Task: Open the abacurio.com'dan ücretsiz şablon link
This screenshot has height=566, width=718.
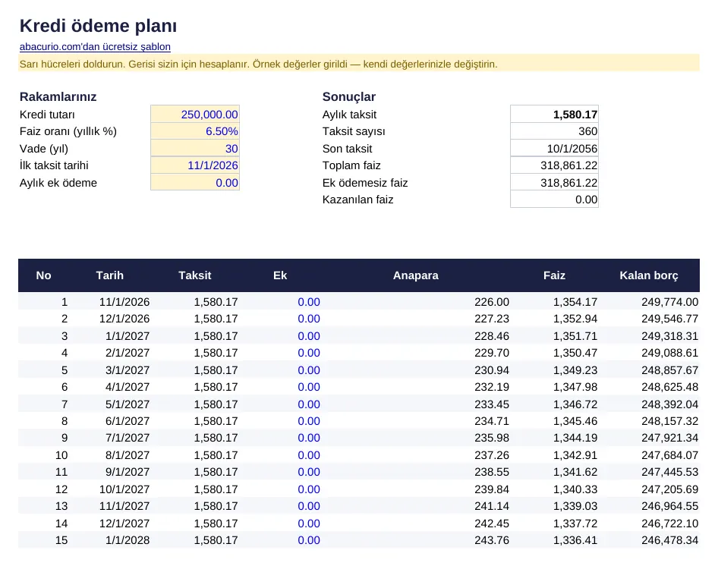Action: tap(95, 47)
